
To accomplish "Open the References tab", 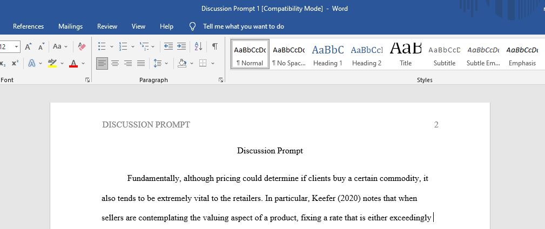I will [x=29, y=26].
